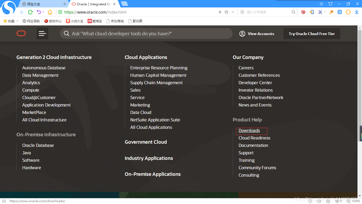This screenshot has height=204, width=362.
Task: Open the orange more-extensions circle icon
Action: 348,12
